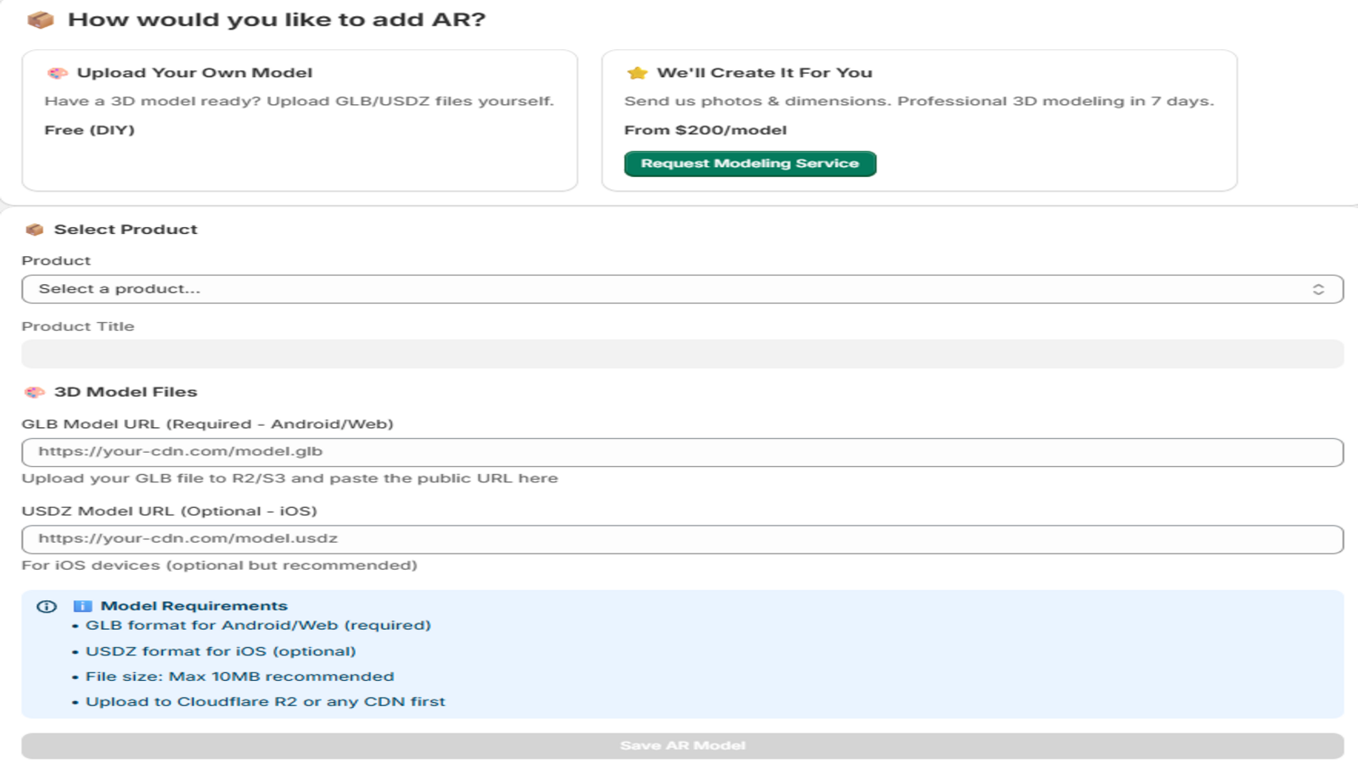The height and width of the screenshot is (763, 1358).
Task: Choose the We'll Create It For You card
Action: 919,120
